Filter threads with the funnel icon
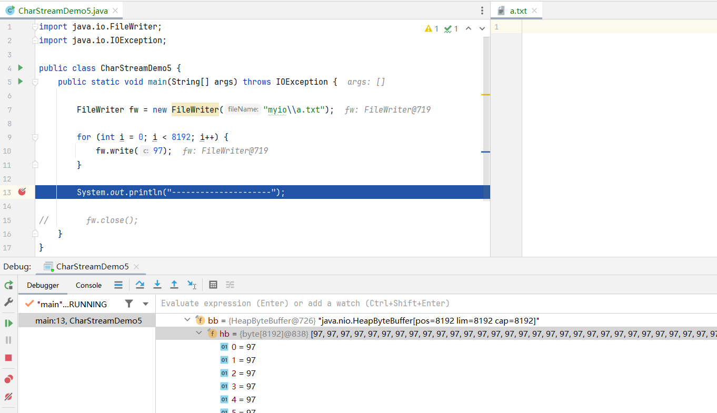This screenshot has height=413, width=717. click(129, 304)
